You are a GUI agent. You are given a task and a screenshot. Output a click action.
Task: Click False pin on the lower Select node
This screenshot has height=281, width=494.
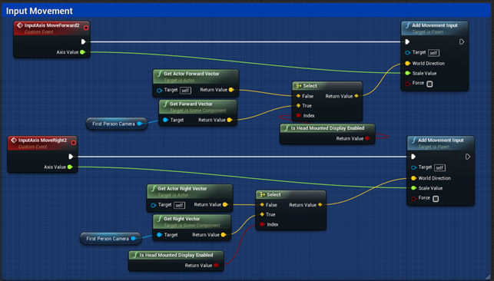coord(262,205)
